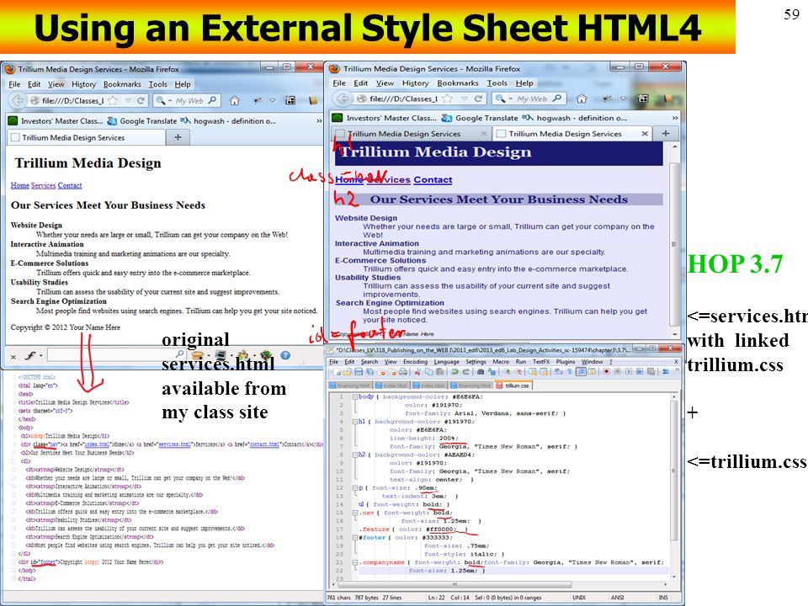Click the Zoom In icon in Notepad++
The width and height of the screenshot is (808, 606).
[508, 371]
